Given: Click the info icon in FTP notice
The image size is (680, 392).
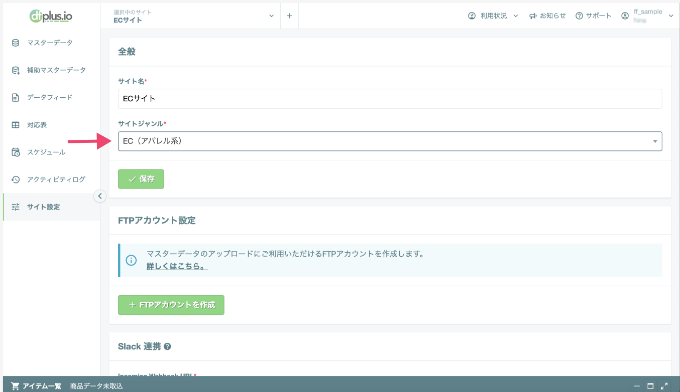Looking at the screenshot, I should tap(131, 260).
